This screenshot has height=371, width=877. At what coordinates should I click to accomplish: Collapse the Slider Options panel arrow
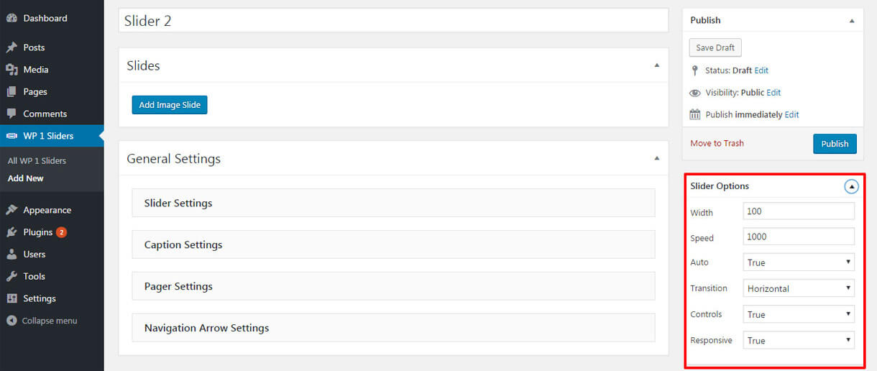851,187
